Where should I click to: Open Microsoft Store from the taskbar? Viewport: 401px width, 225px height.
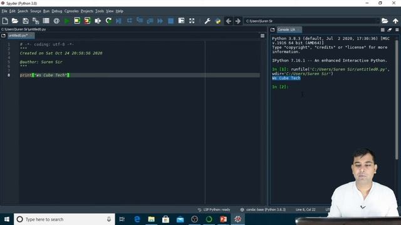pyautogui.click(x=165, y=219)
